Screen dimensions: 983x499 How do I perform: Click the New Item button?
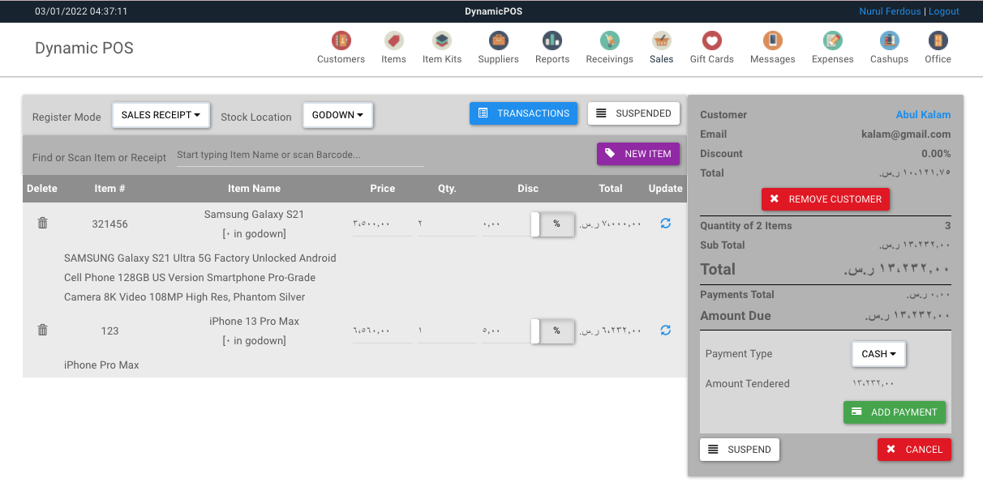[x=638, y=154]
